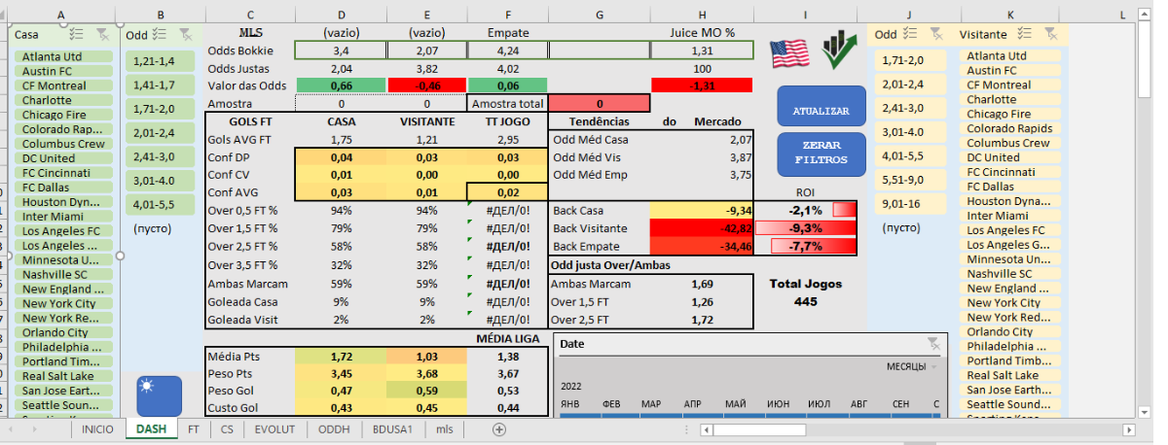This screenshot has width=1168, height=445.
Task: Clear the filter on the Casa slicer
Action: click(104, 34)
